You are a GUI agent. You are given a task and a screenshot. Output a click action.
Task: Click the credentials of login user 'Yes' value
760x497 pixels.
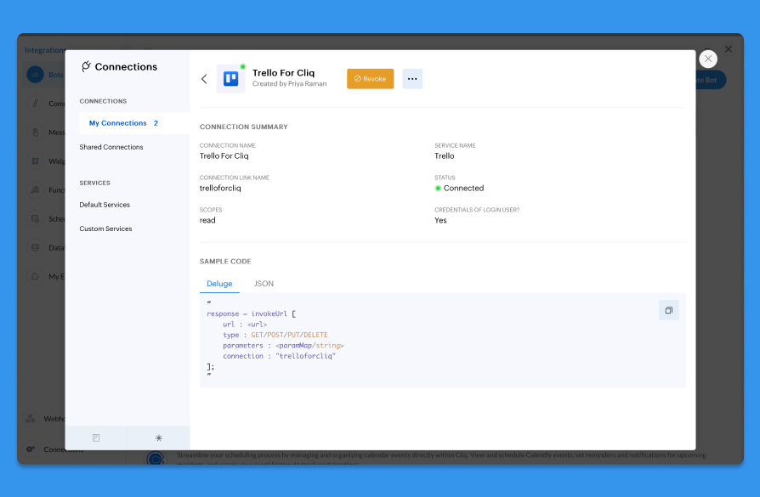click(440, 220)
